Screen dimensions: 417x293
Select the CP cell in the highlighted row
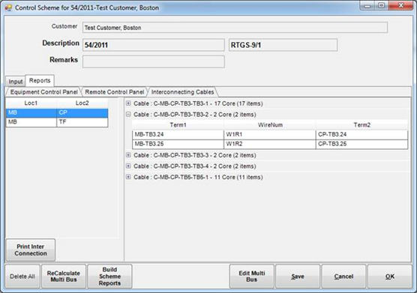(x=82, y=112)
